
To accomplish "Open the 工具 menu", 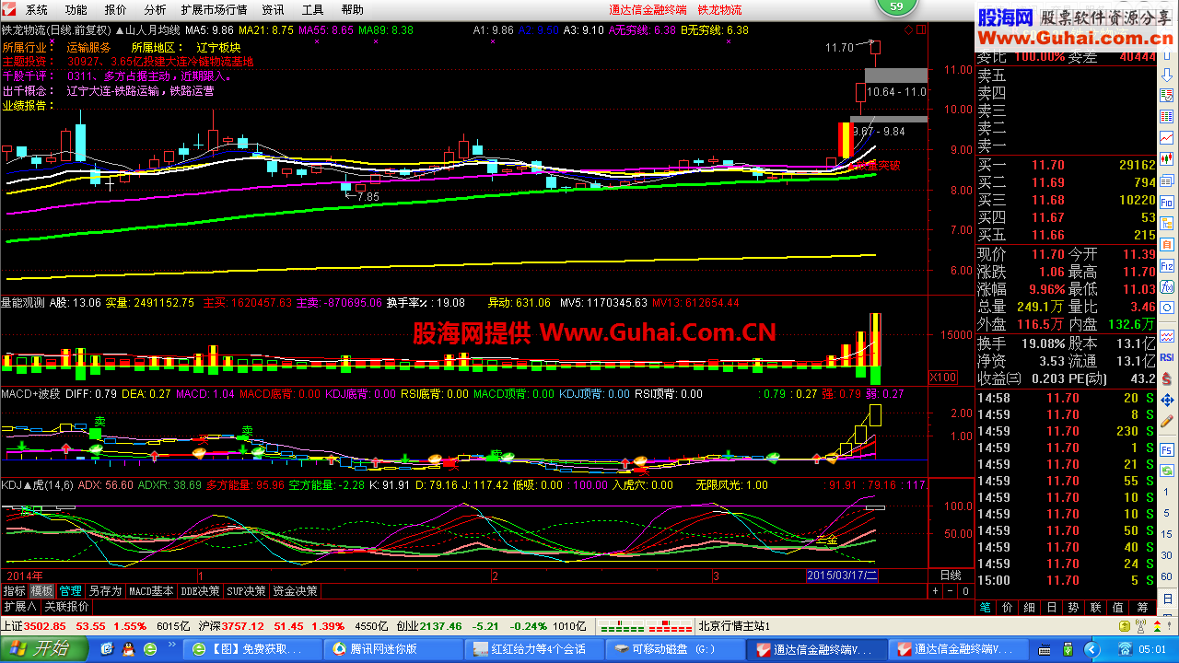I will [313, 9].
